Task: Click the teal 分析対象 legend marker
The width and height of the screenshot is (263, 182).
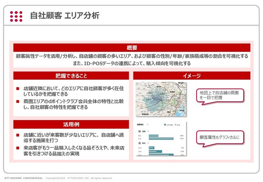Action: [x=165, y=125]
